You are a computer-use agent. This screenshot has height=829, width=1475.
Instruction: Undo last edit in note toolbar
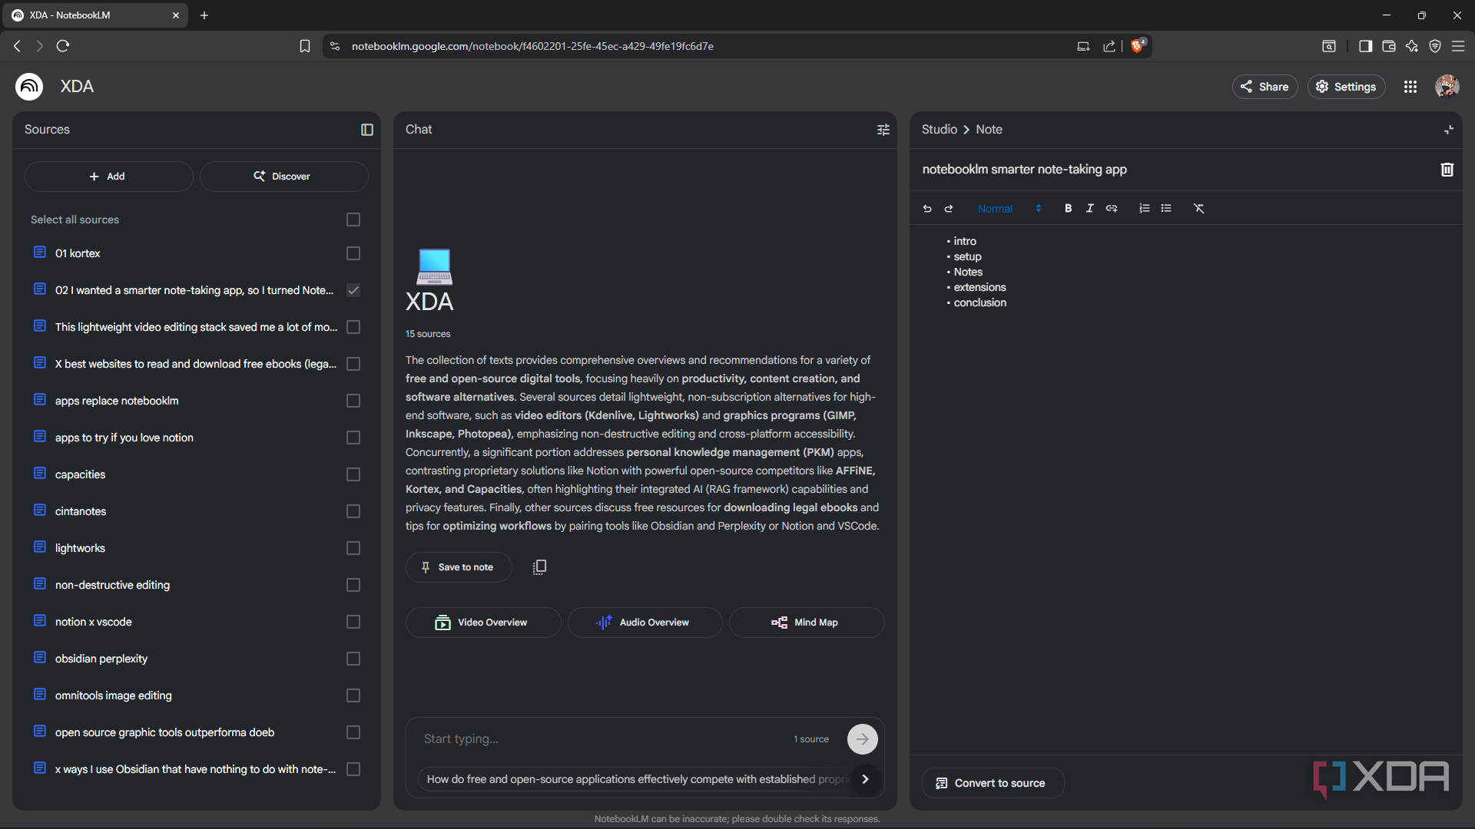click(927, 209)
